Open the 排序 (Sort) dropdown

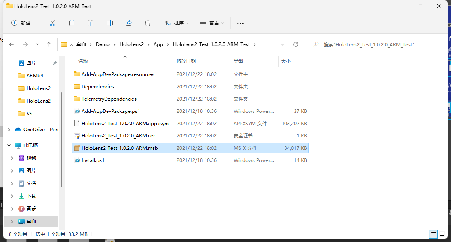177,23
